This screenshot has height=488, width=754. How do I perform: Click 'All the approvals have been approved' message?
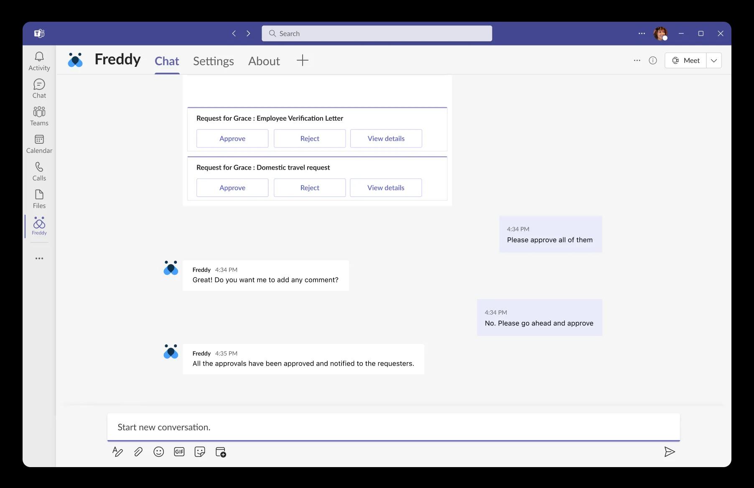click(x=303, y=363)
